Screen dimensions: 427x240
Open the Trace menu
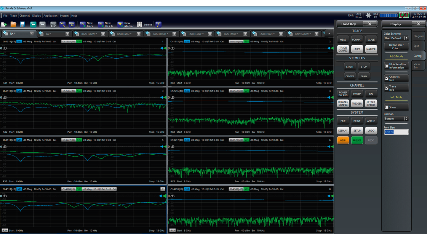[x=13, y=16]
